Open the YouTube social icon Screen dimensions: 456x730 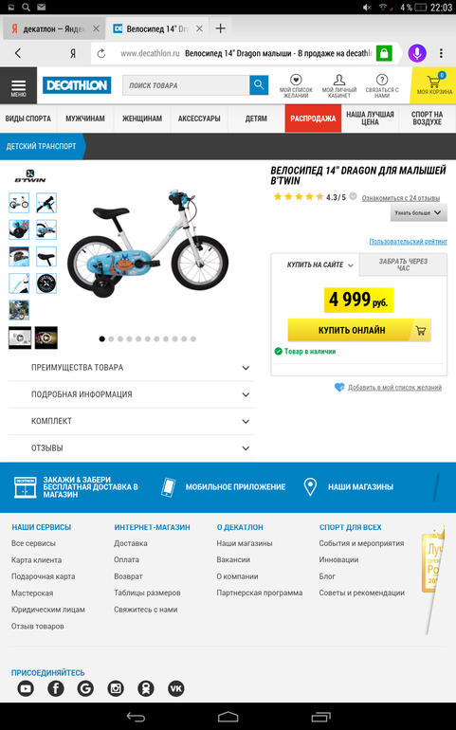(x=26, y=688)
